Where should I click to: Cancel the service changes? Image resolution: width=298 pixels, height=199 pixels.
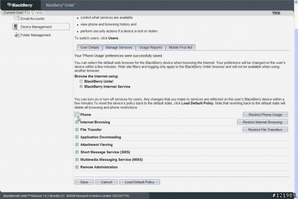107,182
